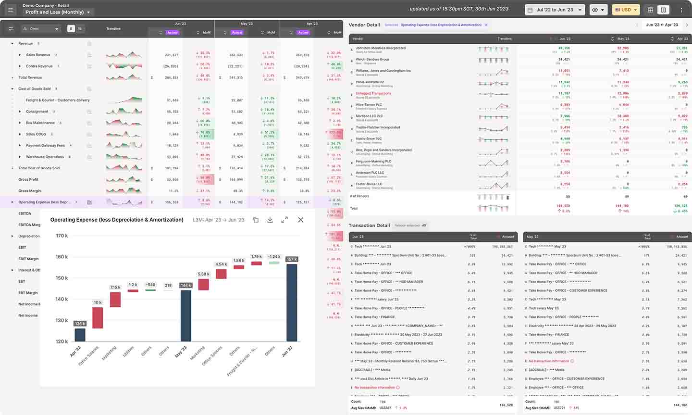This screenshot has width=692, height=415.
Task: Close the Operating Expense chart popup
Action: click(300, 220)
